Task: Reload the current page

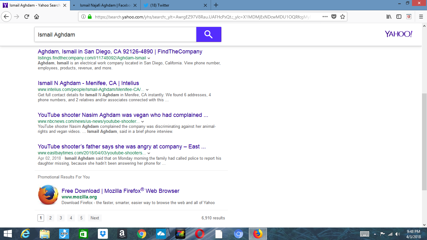Action: pyautogui.click(x=27, y=17)
